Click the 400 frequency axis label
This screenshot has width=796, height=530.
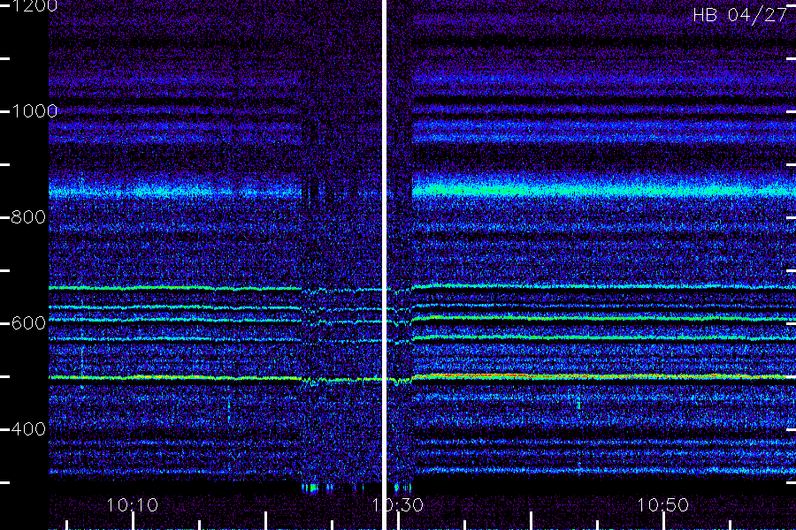[28, 429]
